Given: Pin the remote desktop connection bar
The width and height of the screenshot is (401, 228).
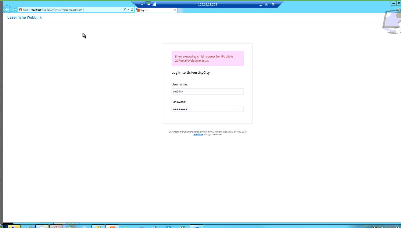Looking at the screenshot, I should click(x=148, y=4).
